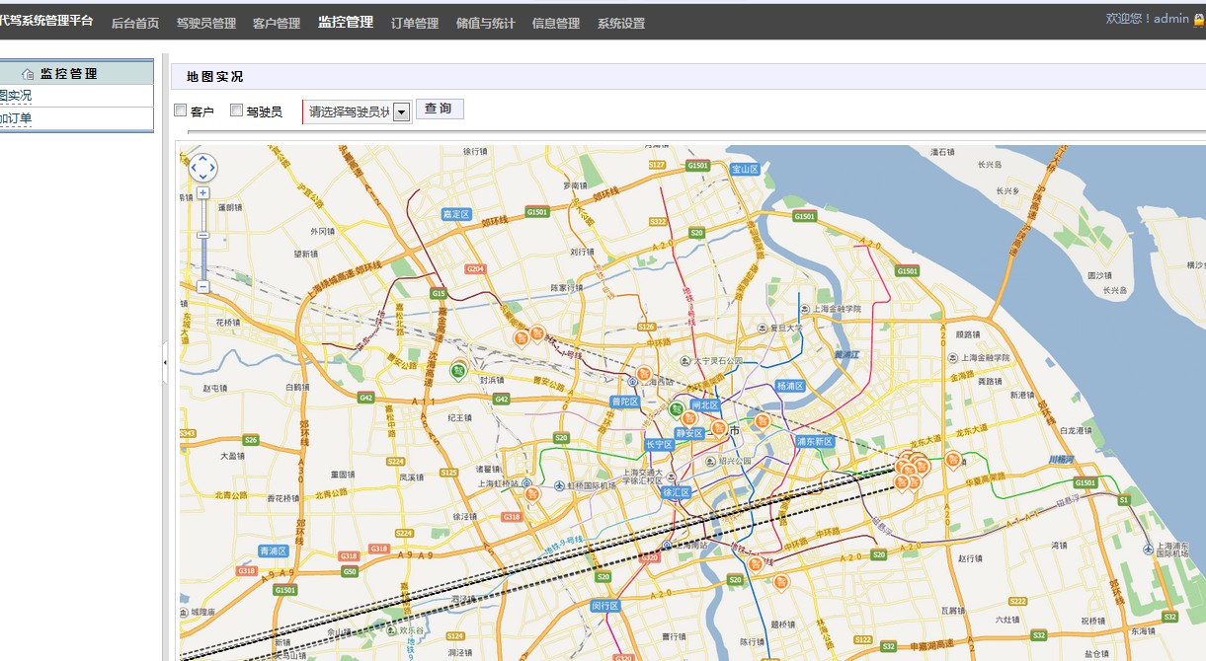The image size is (1206, 661).
Task: Select the lone orange marker east of the marker cluster
Action: pyautogui.click(x=953, y=459)
